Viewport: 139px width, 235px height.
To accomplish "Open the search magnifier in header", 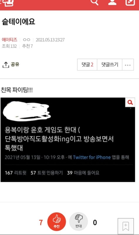I will [95, 2].
